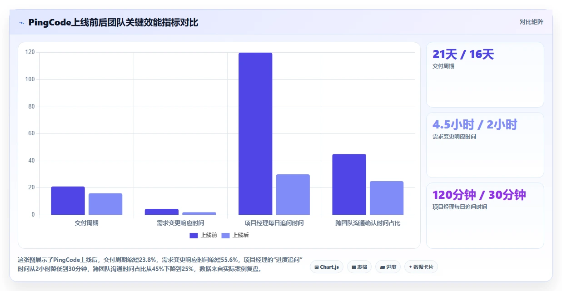562x291 pixels.
Task: Click the 项目经理每日追问时间 x-axis label
Action: [274, 223]
